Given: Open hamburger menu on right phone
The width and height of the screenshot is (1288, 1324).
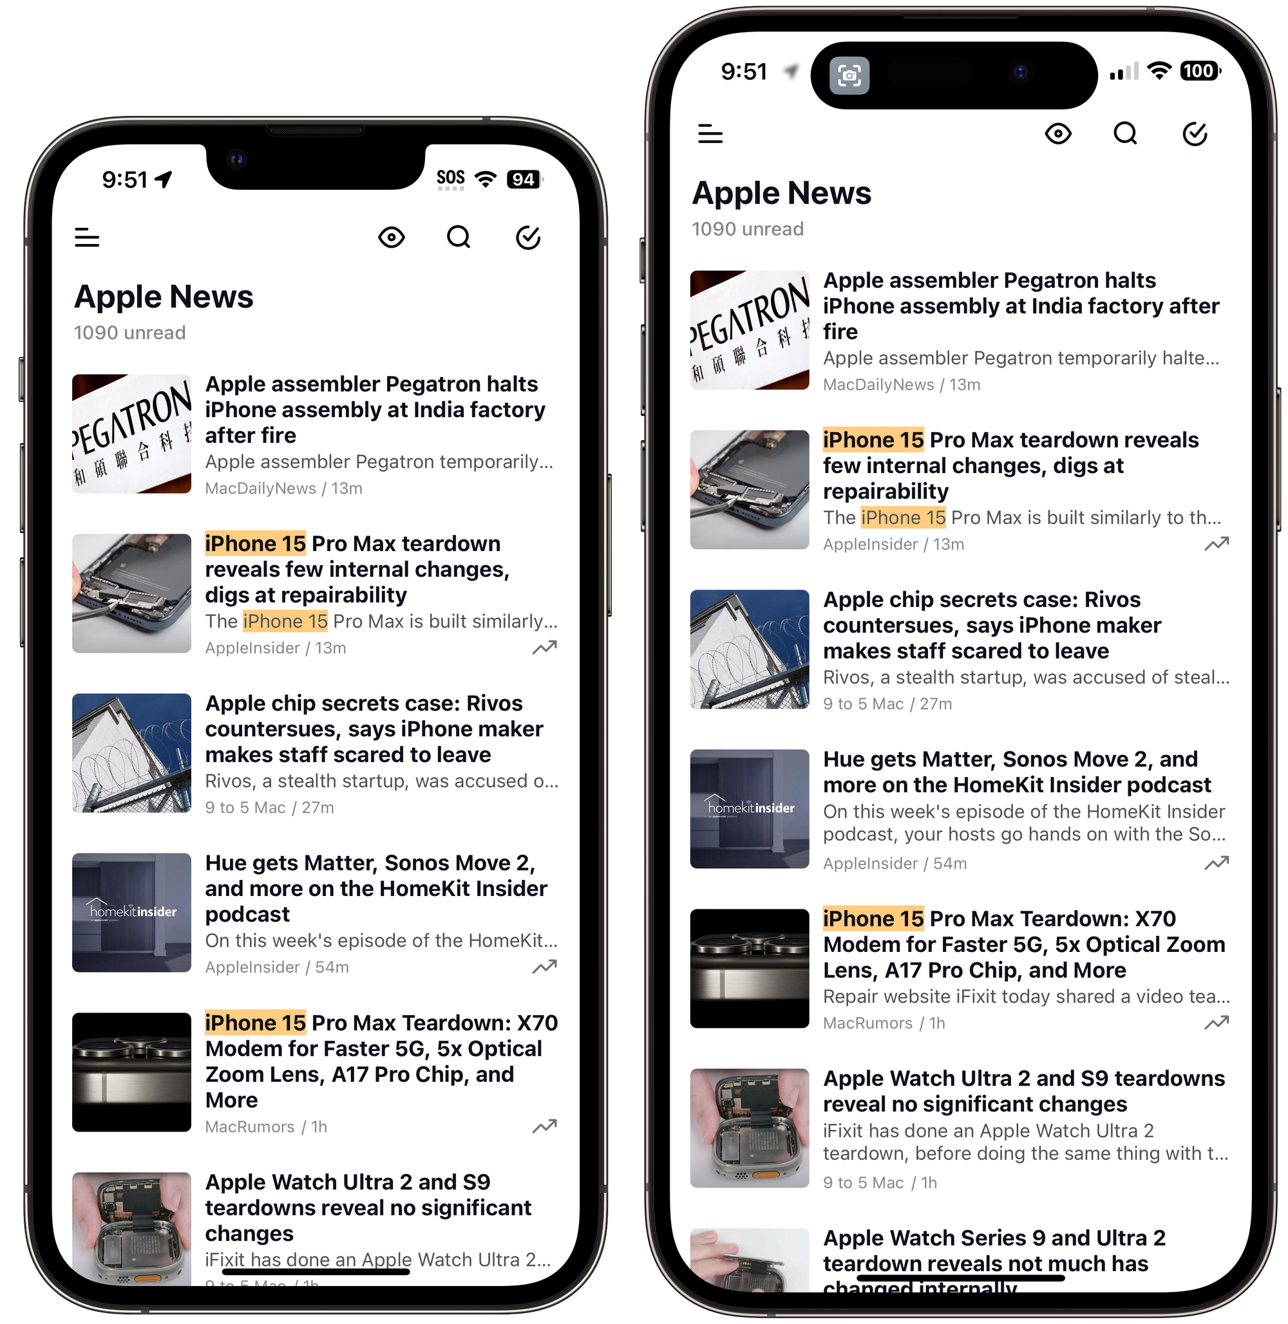Looking at the screenshot, I should point(711,131).
